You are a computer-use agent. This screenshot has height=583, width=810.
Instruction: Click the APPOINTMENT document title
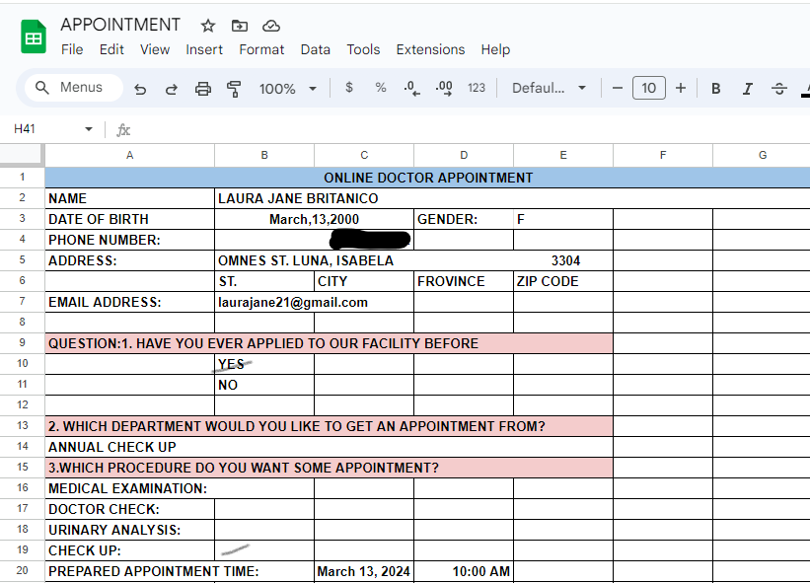120,25
